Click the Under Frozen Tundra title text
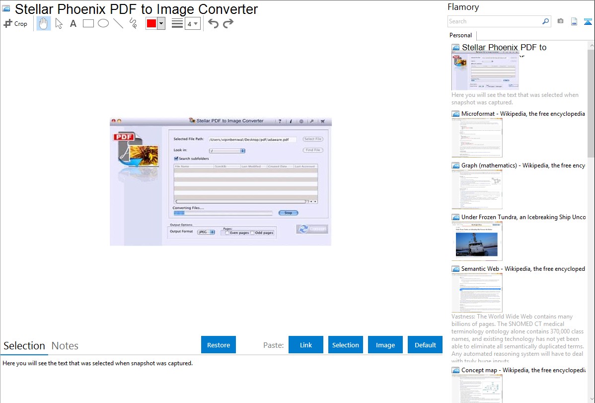Screen dimensions: 595x403 [x=523, y=217]
